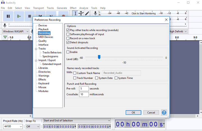Select the Draw pencil tool

(x=87, y=13)
